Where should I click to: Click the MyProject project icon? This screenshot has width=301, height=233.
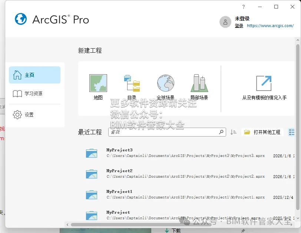[x=92, y=215]
